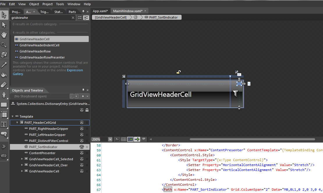Toggle visibility of PART_RightHeaderGripper
The width and height of the screenshot is (323, 193).
tap(82, 129)
